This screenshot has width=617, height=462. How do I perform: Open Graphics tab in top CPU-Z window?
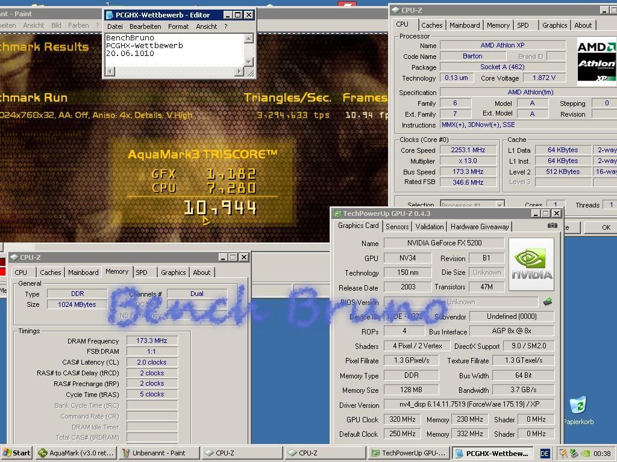555,25
